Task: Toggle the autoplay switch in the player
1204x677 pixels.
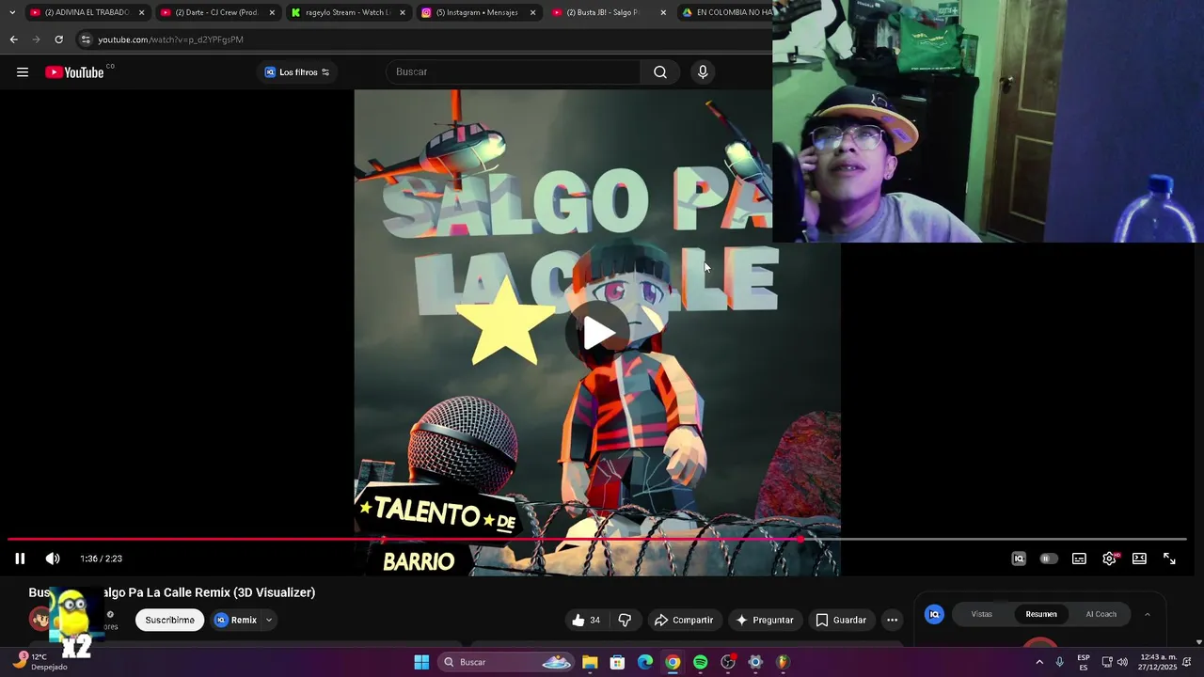Action: point(1049,559)
